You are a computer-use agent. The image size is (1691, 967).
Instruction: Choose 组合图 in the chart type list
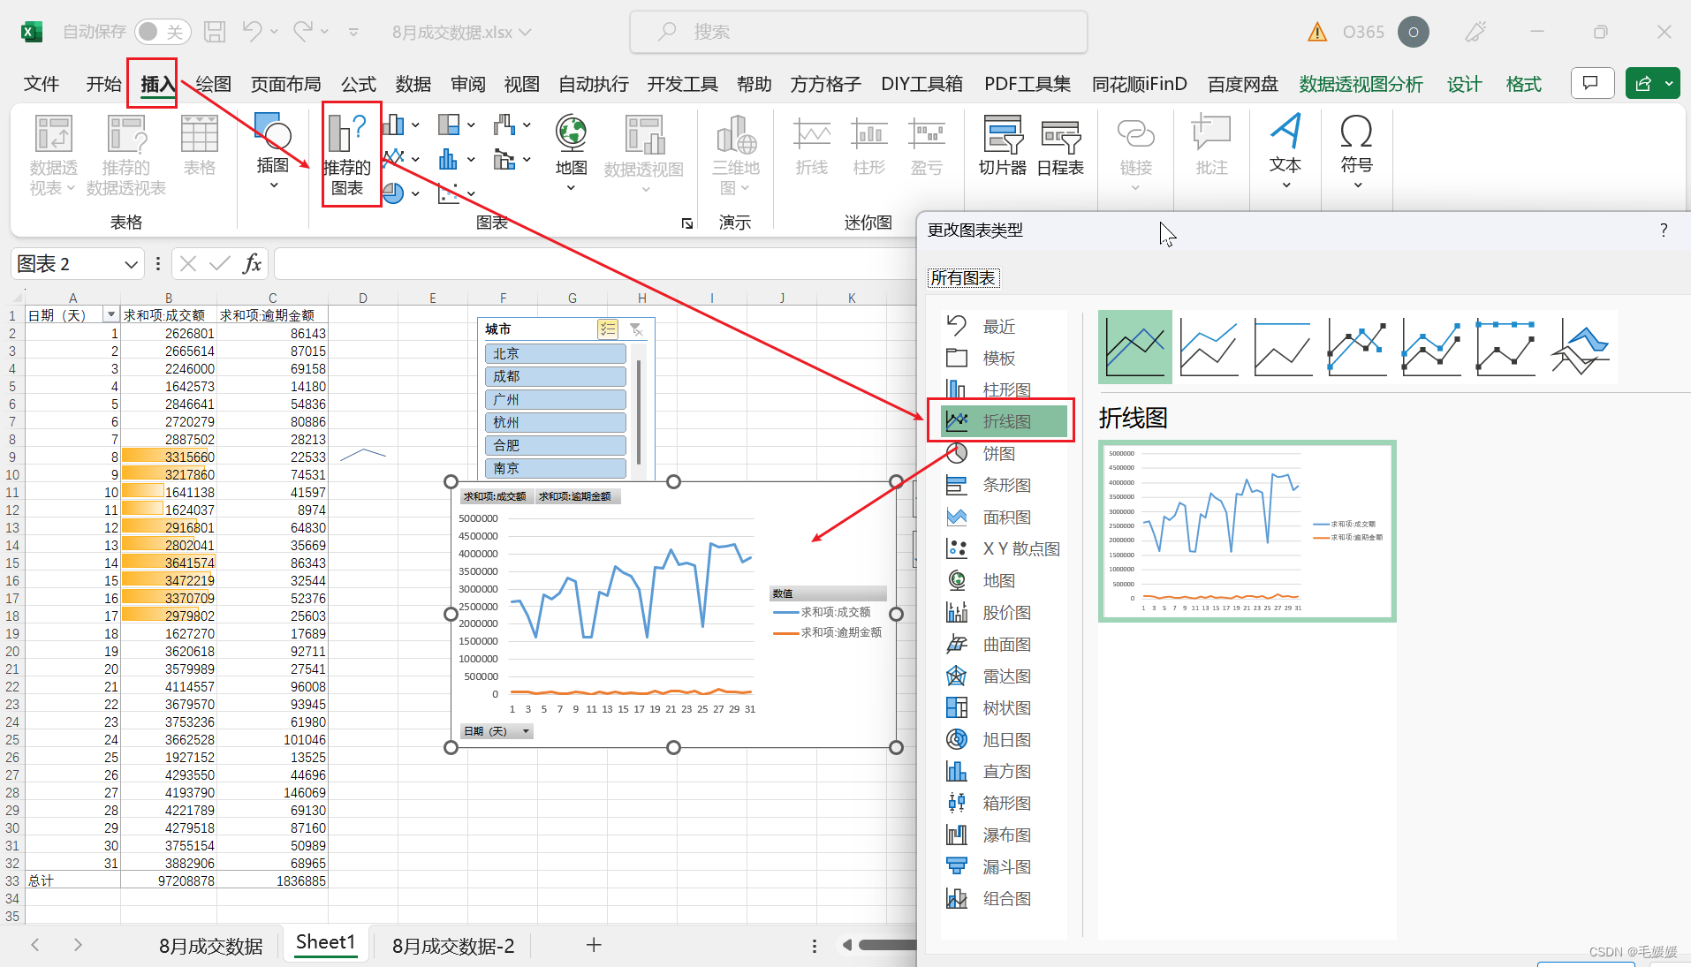(x=1005, y=898)
